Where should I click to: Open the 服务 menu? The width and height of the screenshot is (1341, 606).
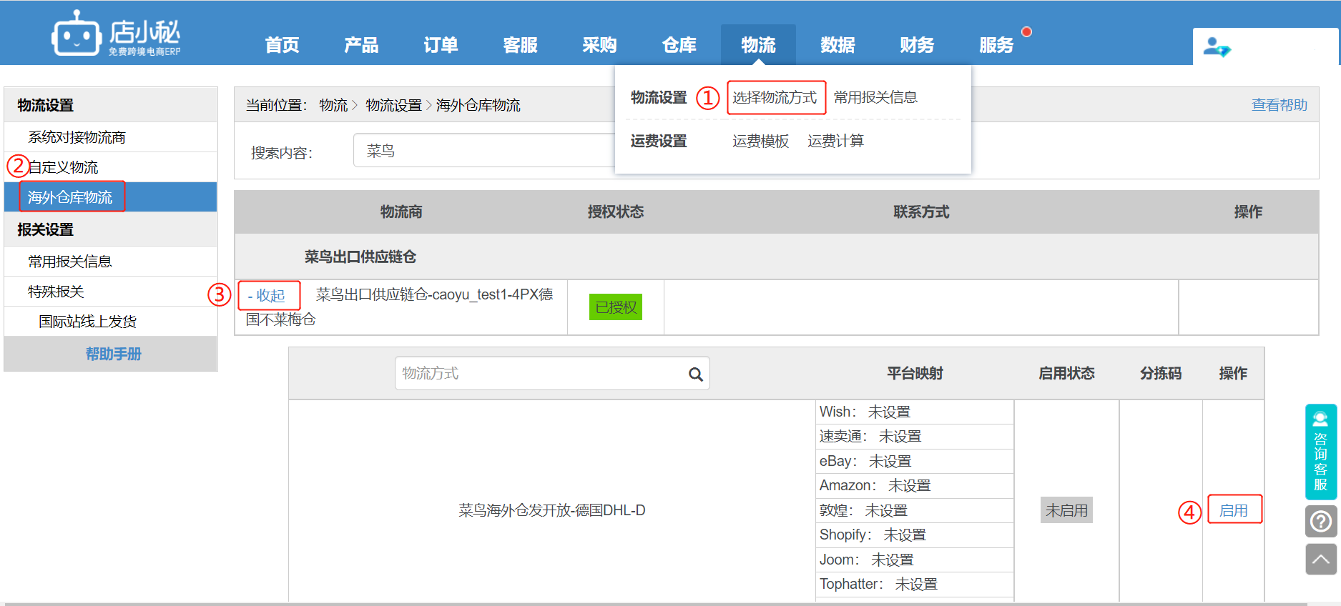pos(996,45)
